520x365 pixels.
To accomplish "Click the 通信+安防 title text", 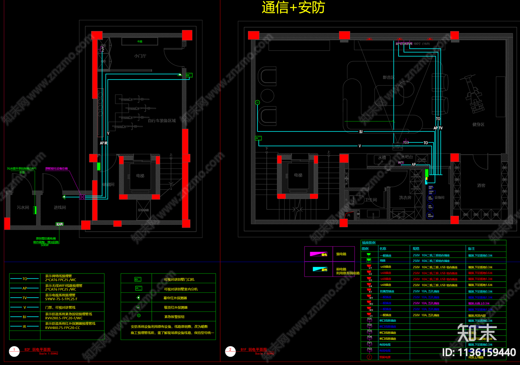I will pos(293,7).
